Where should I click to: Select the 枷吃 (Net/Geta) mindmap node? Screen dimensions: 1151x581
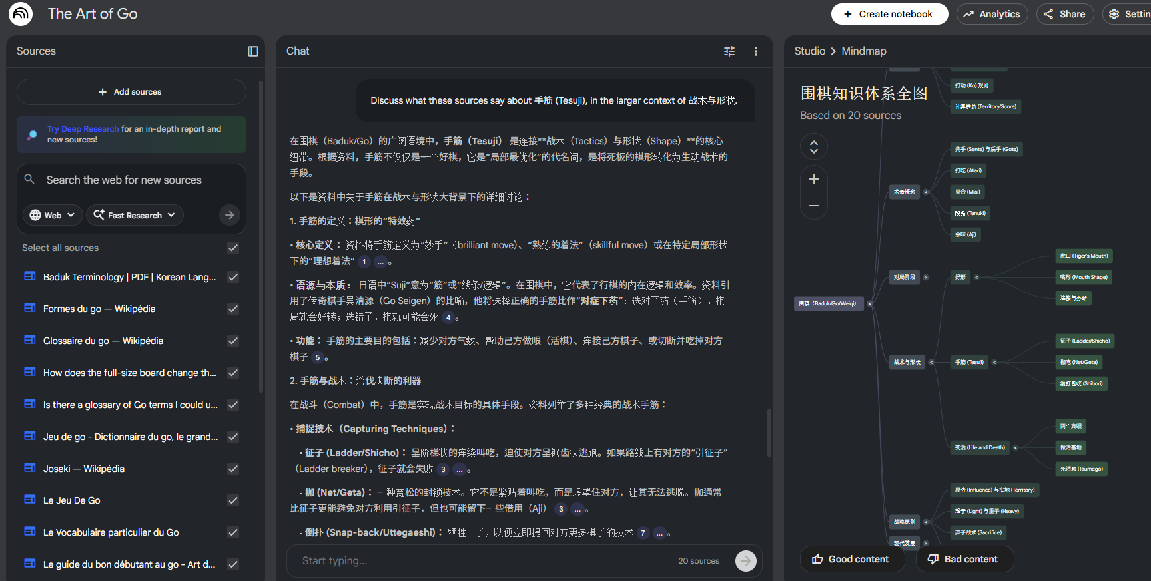[x=1079, y=362]
